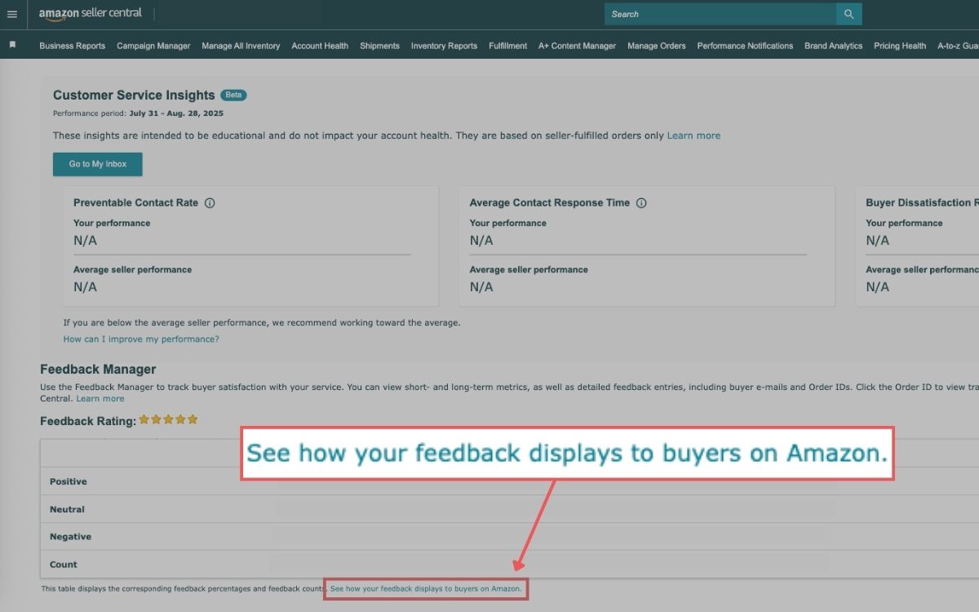Open Performance Notifications
Image resolution: width=979 pixels, height=612 pixels.
coord(745,46)
